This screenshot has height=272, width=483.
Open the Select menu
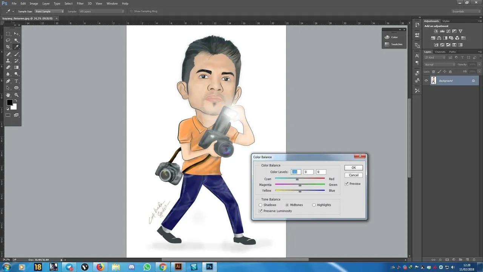tap(68, 3)
